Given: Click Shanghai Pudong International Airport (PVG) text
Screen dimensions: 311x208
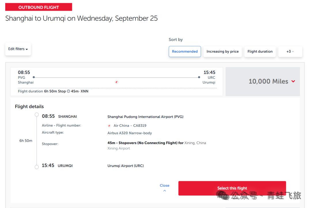Looking at the screenshot, I should click(145, 117).
